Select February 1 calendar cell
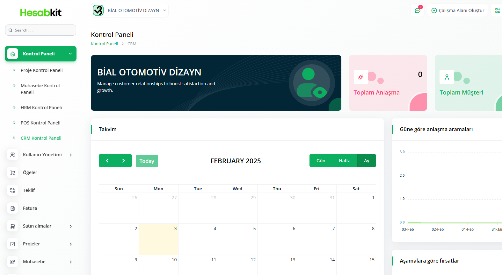 [356, 208]
